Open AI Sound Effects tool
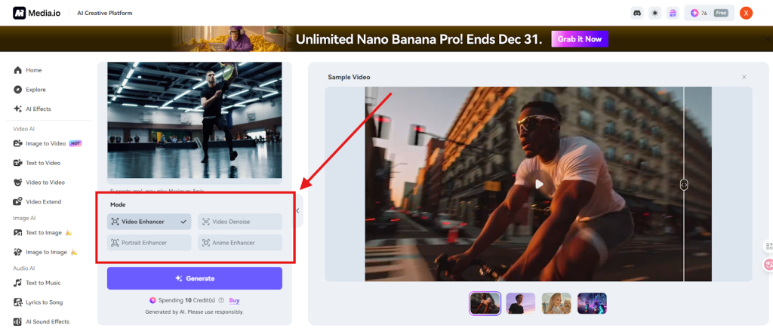The height and width of the screenshot is (331, 773). pos(47,322)
